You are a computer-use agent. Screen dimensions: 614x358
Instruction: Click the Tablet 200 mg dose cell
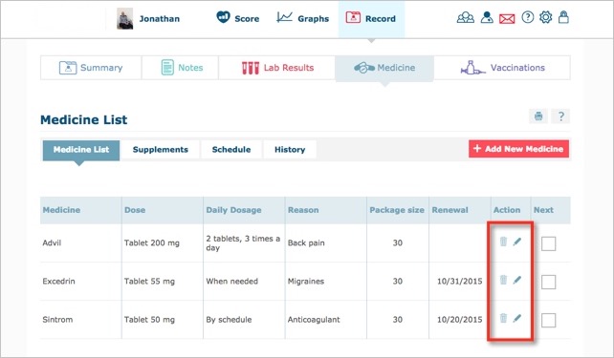[151, 242]
